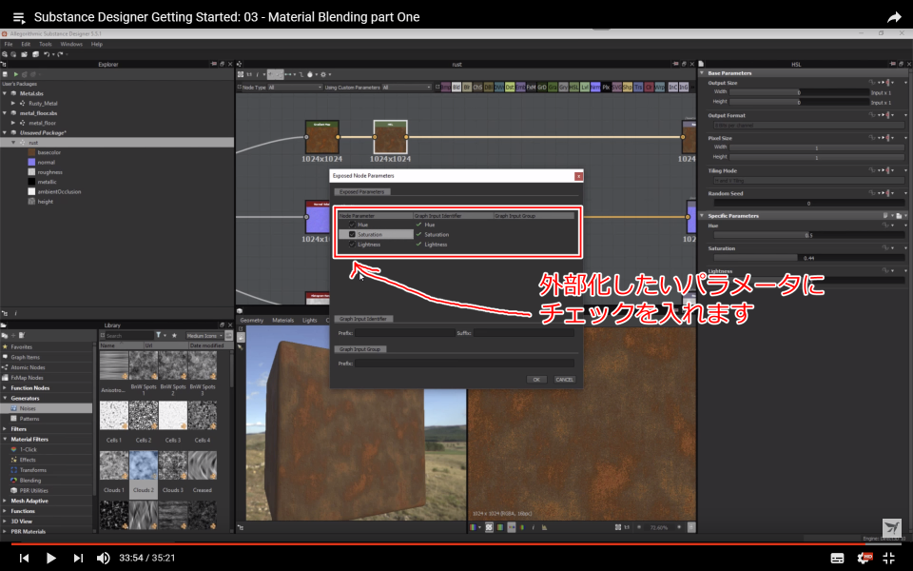Toggle the Saturation parameter checkbox
This screenshot has height=571, width=913.
(x=352, y=234)
